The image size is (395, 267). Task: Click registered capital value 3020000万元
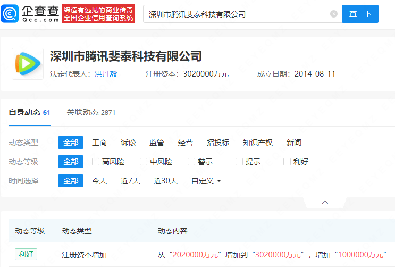(x=206, y=74)
